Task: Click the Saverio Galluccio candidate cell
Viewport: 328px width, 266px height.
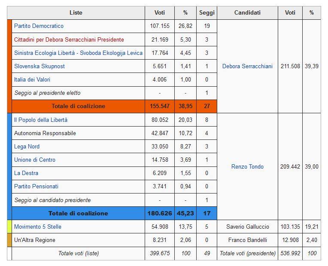Action: coord(247,227)
